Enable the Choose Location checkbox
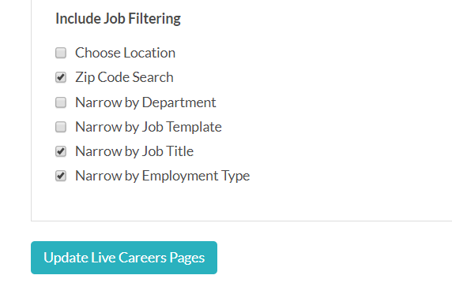The image size is (452, 290). coord(61,53)
